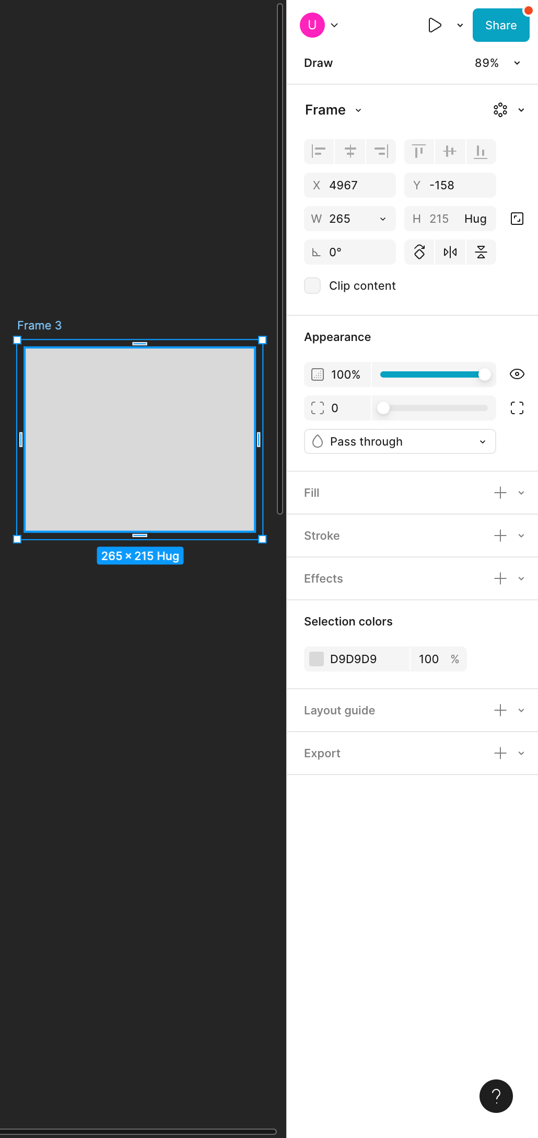The image size is (538, 1138).
Task: Open the Frame type dropdown
Action: point(358,110)
